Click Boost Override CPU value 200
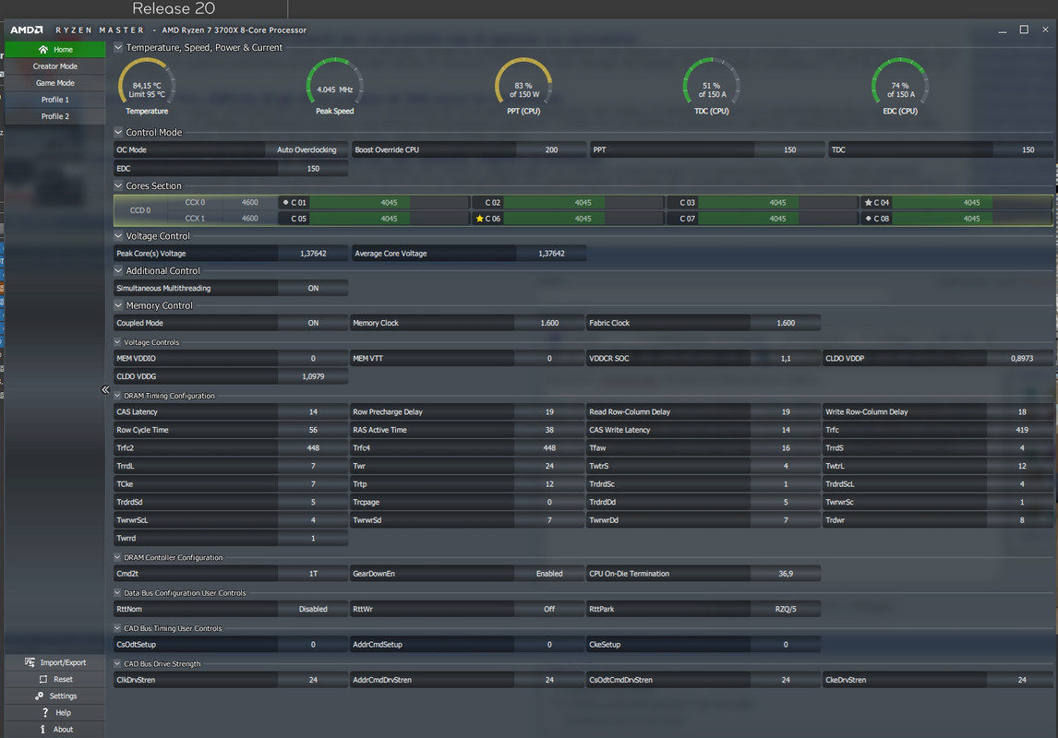Viewport: 1058px width, 738px height. tap(551, 149)
